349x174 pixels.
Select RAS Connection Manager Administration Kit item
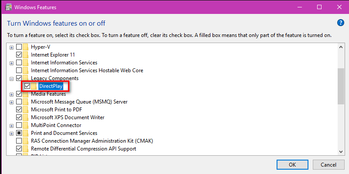tap(92, 141)
